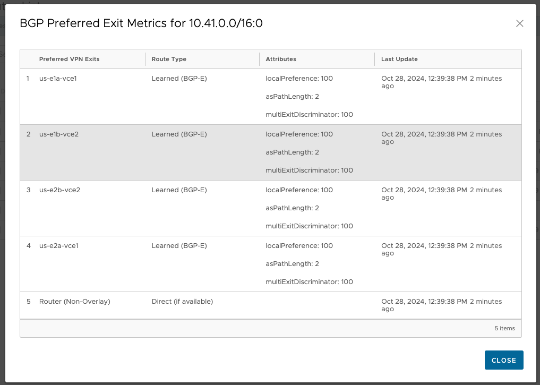
Task: Click the column divider after Route Type
Action: pos(259,59)
